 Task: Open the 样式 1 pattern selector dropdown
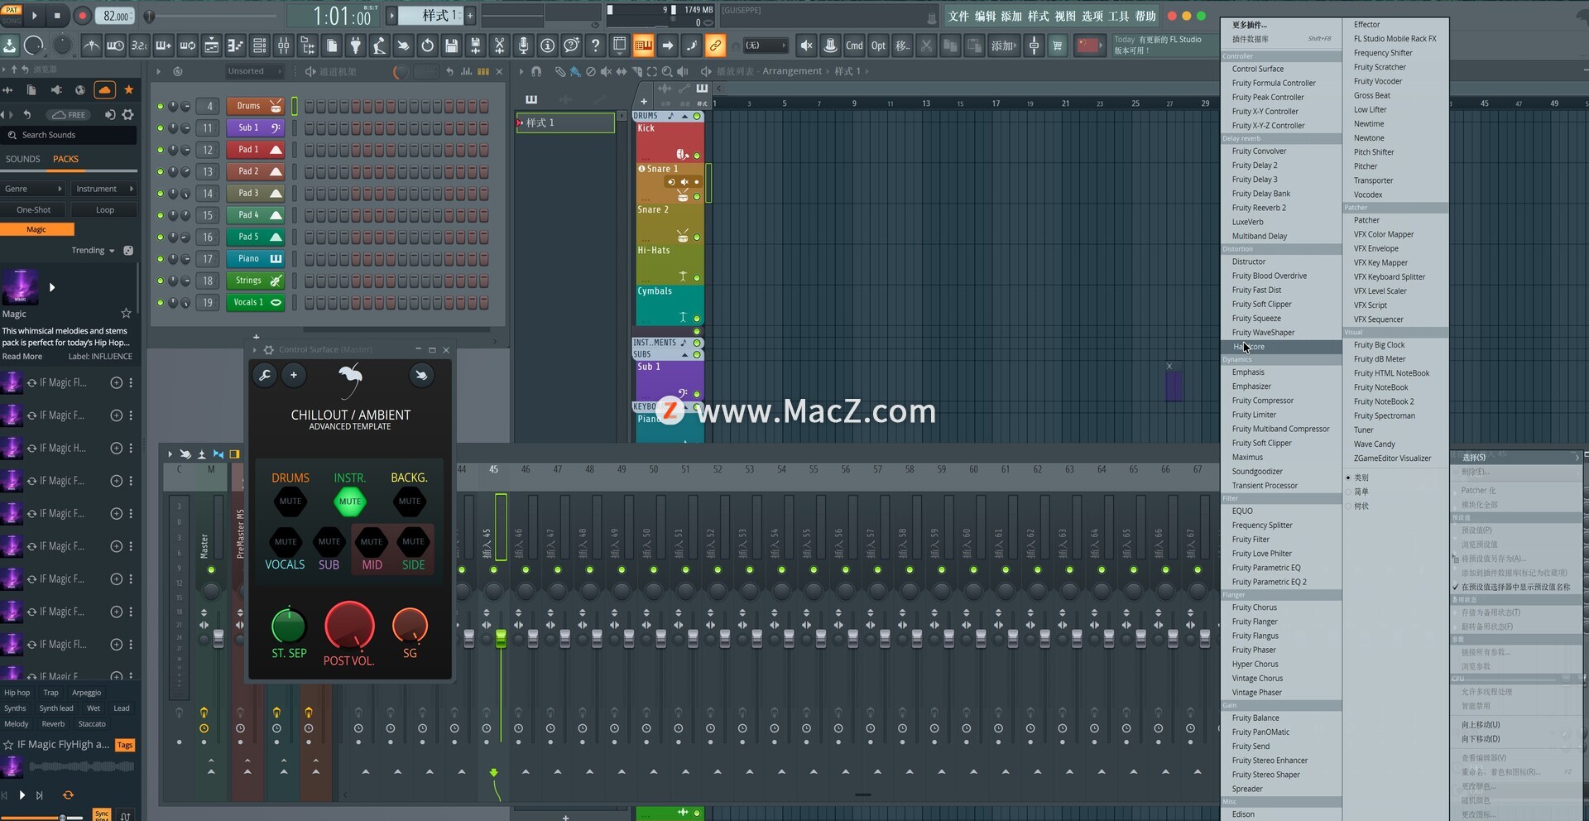pyautogui.click(x=432, y=15)
